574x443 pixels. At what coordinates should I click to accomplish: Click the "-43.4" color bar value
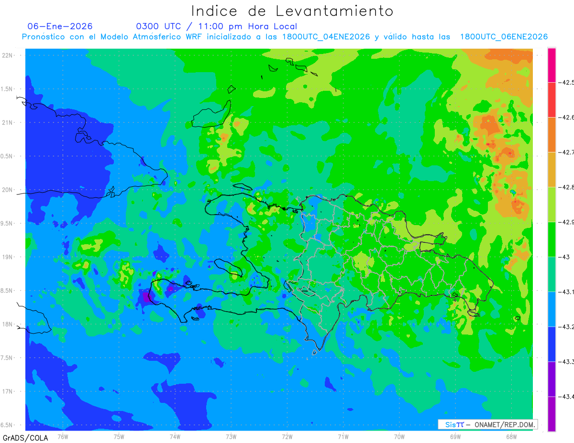567,396
